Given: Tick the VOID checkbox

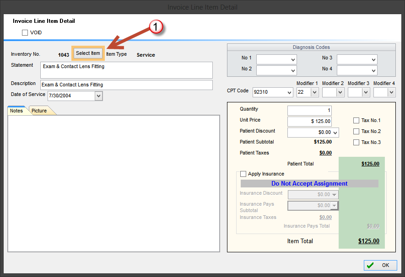Looking at the screenshot, I should (25, 33).
